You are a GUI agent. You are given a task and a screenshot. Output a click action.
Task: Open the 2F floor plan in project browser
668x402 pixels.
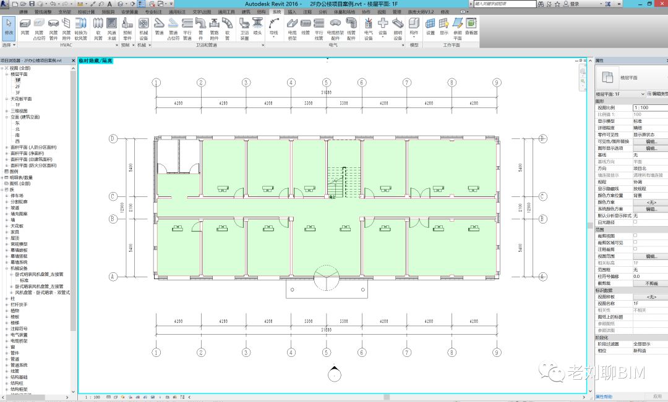pyautogui.click(x=17, y=86)
